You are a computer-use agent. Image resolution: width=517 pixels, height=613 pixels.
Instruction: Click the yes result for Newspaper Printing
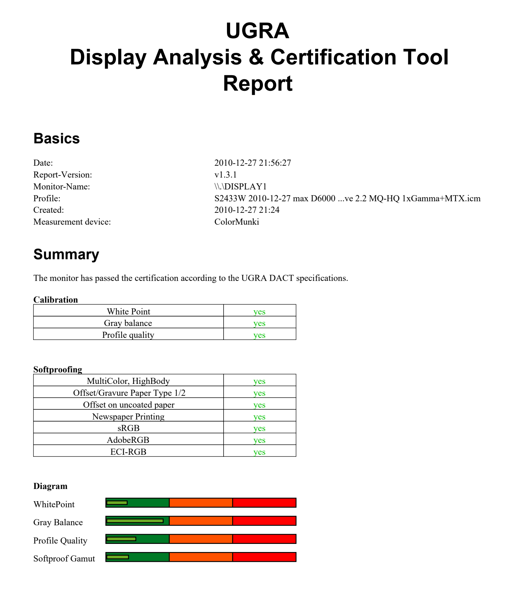point(259,417)
